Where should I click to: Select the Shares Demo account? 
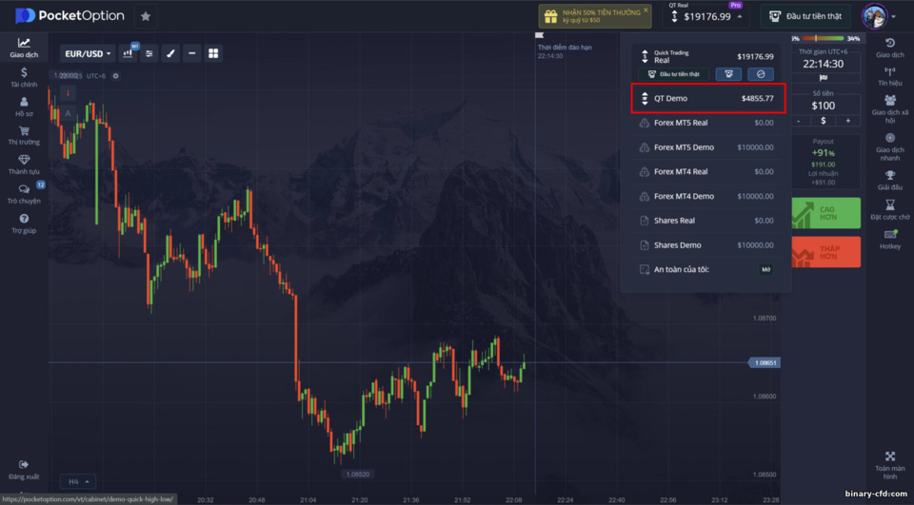tap(706, 245)
